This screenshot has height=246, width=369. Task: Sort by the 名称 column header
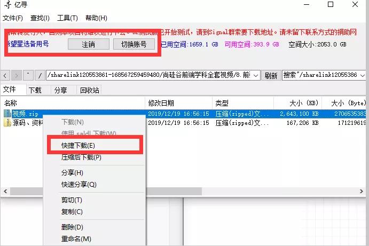coord(73,103)
